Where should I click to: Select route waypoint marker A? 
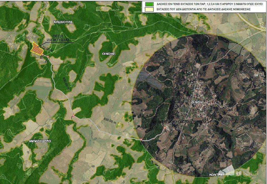point(165,128)
